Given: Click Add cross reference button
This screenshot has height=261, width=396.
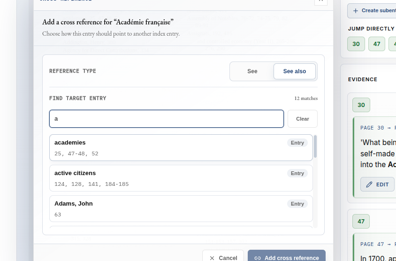Looking at the screenshot, I should click(x=287, y=256).
